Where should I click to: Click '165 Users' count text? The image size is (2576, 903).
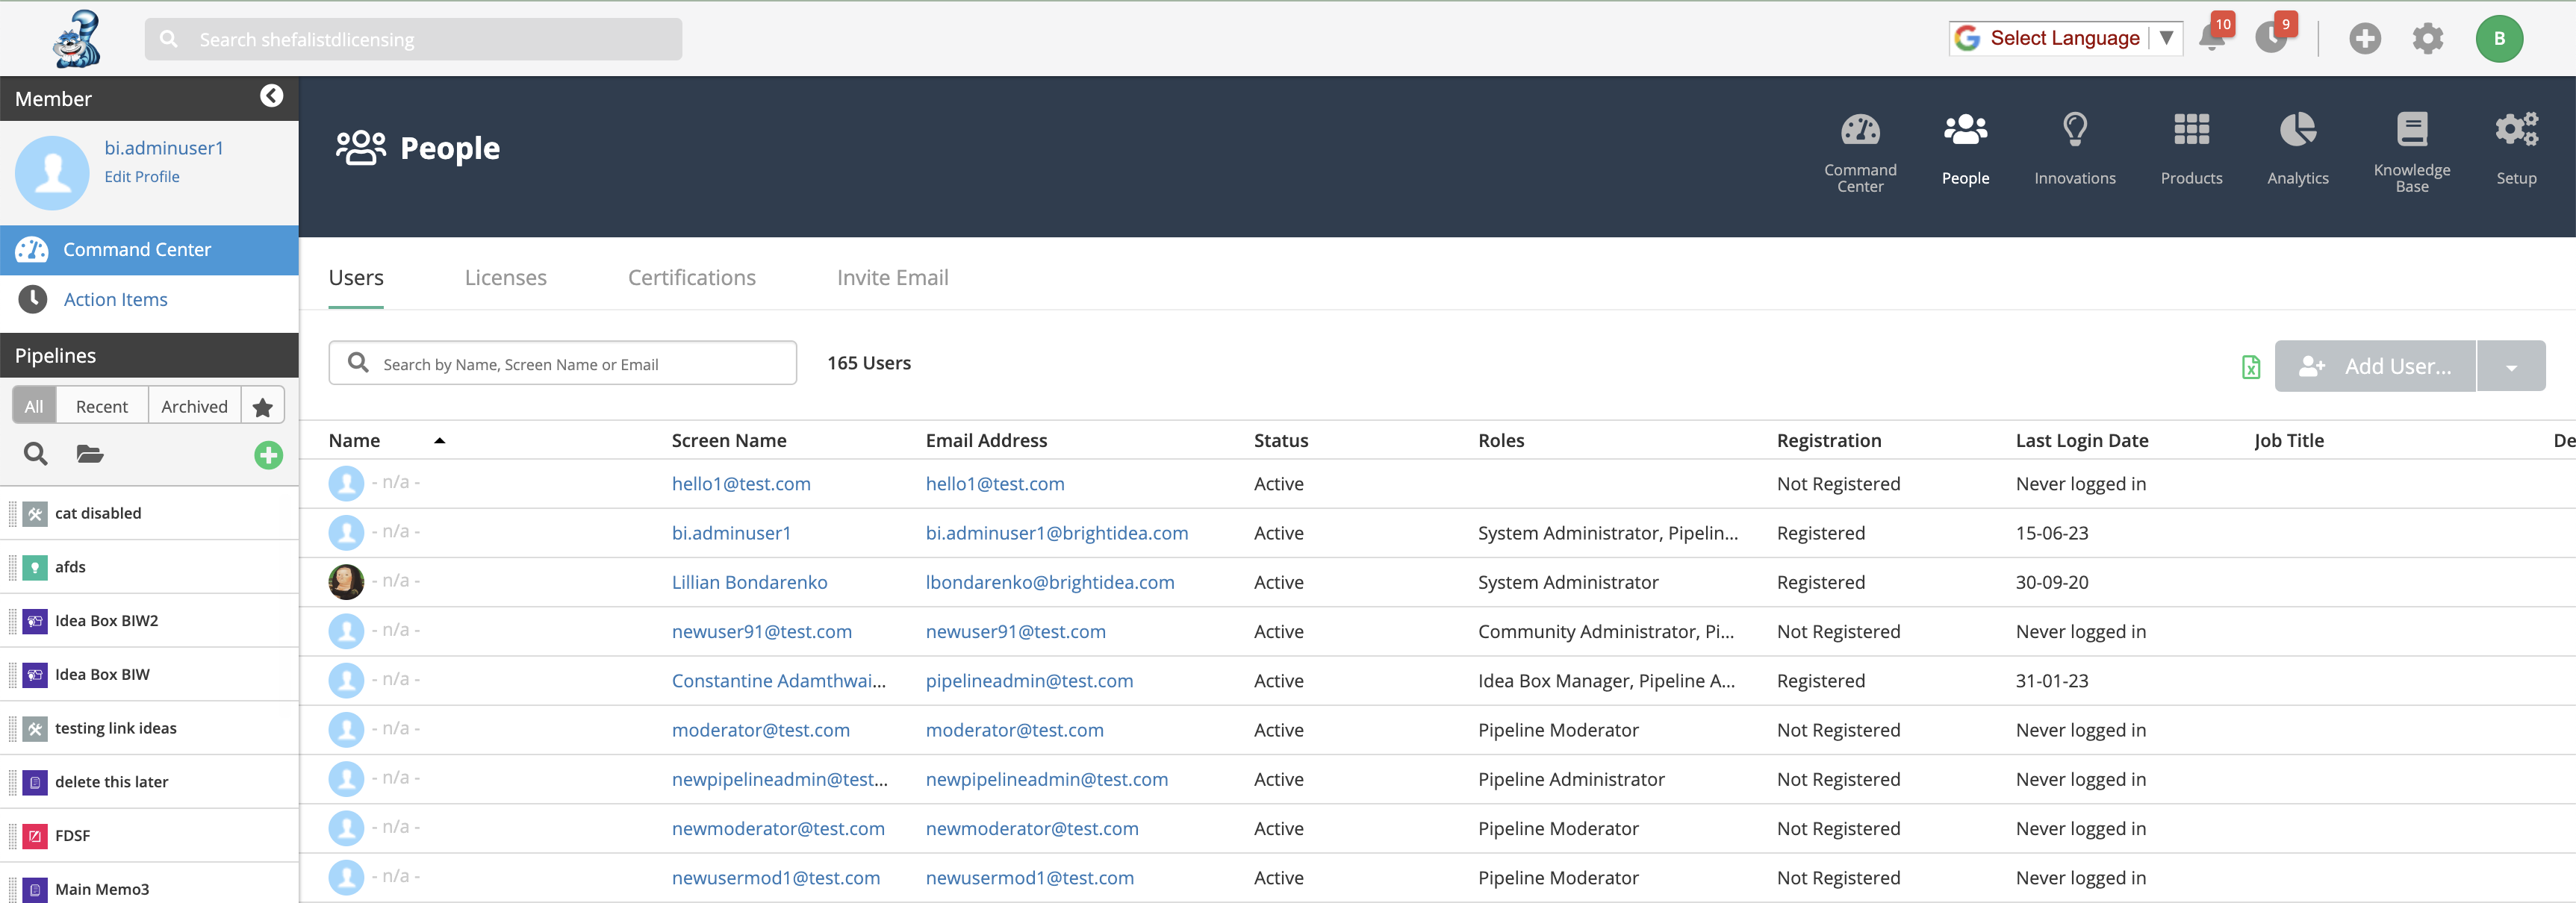(868, 364)
